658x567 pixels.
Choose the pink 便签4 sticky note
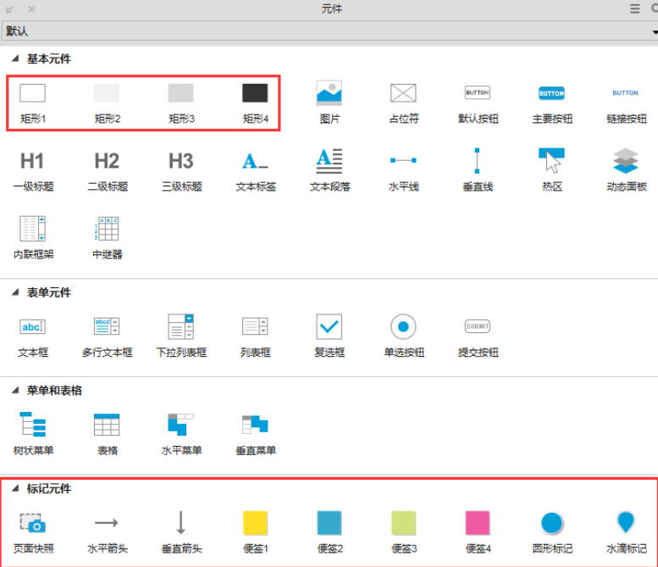point(478,533)
